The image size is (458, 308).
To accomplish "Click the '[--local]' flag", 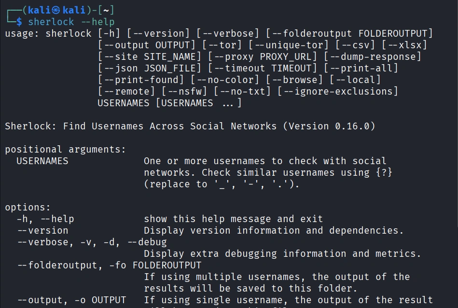I will tap(355, 80).
